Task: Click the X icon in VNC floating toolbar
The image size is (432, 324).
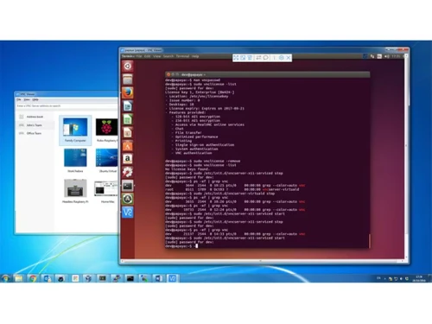Action: point(289,58)
